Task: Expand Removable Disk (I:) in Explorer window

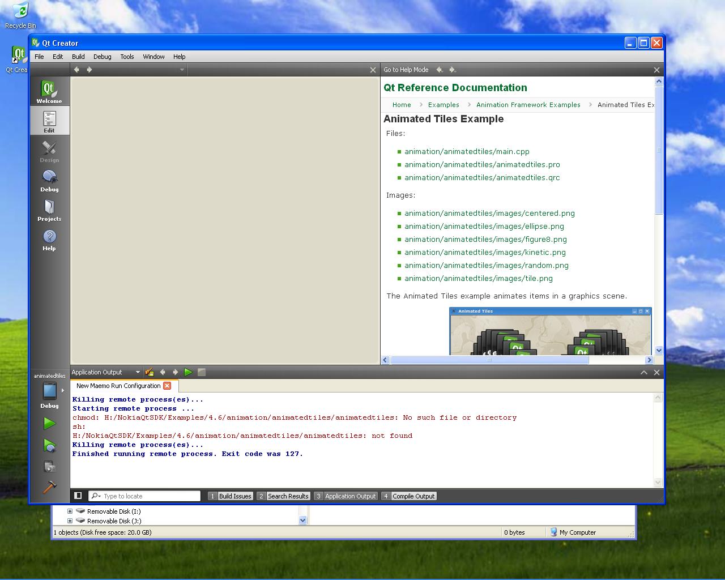Action: (70, 511)
